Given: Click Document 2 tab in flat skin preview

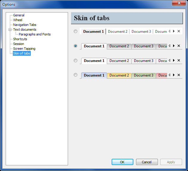Looking at the screenshot, I should [x=118, y=32].
